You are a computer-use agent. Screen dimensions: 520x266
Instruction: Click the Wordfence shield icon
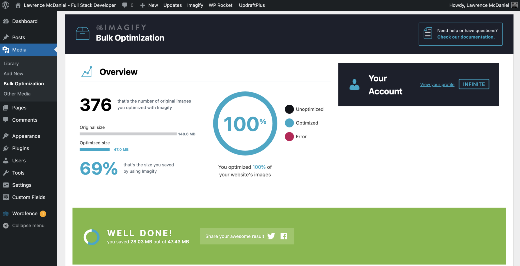6,214
